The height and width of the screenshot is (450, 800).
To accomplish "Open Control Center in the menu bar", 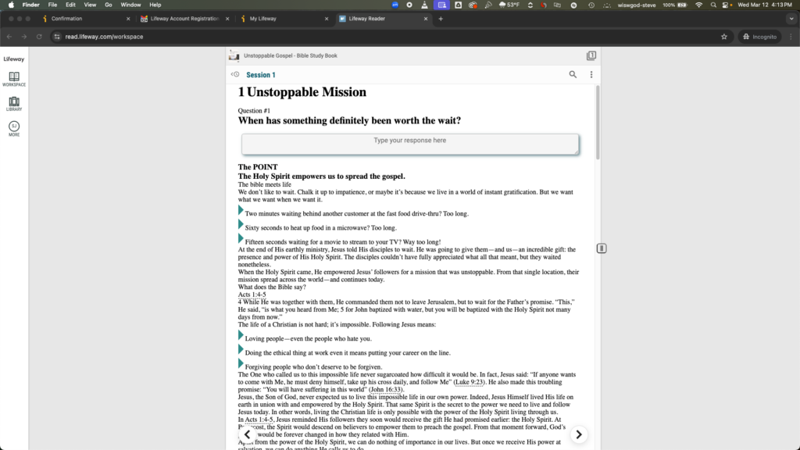I will 727,5.
